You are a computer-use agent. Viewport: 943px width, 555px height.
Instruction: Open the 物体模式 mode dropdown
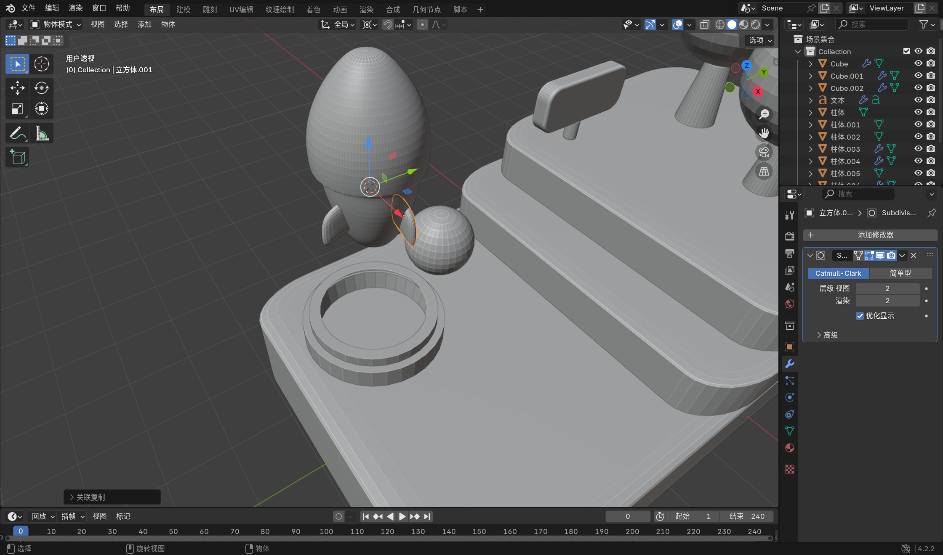[56, 24]
